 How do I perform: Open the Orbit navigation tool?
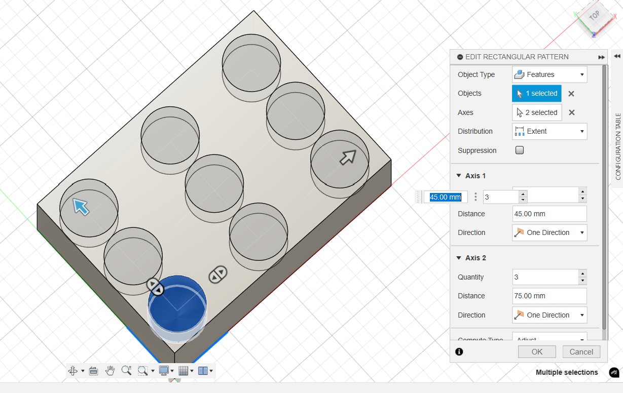pyautogui.click(x=73, y=371)
